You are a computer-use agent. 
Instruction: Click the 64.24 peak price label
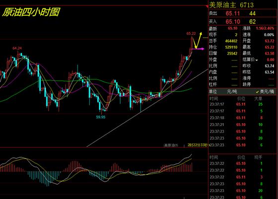click(x=17, y=48)
